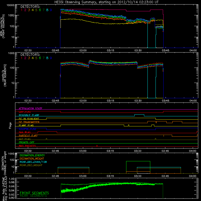Click detector '3' legend in rear segments panel
This screenshot has width=201, height=201.
pos(29,58)
